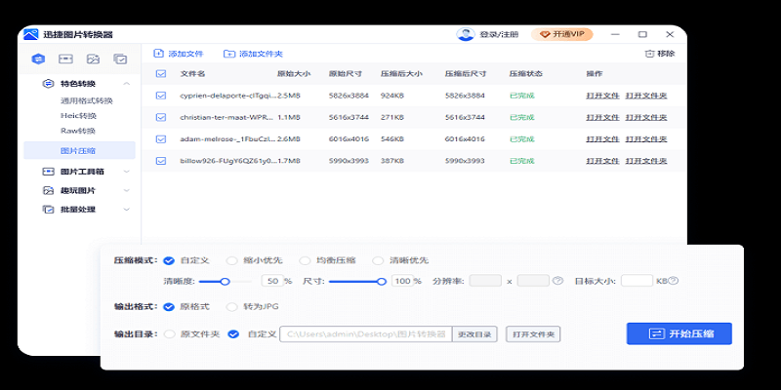Select the 缩小优先 compression mode
Viewport: 781px width, 390px height.
click(x=231, y=260)
